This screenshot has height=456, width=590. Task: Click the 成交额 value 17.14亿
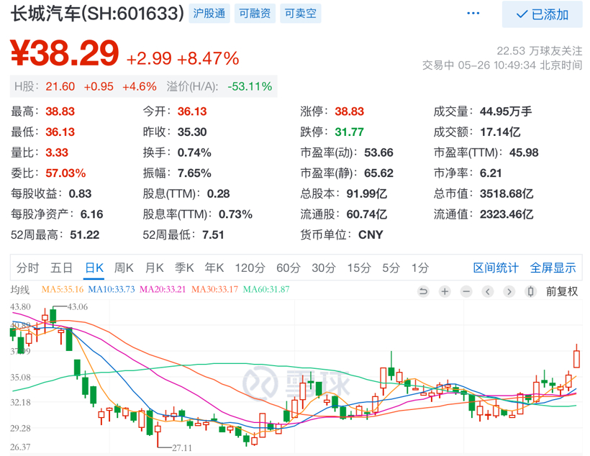tap(501, 132)
